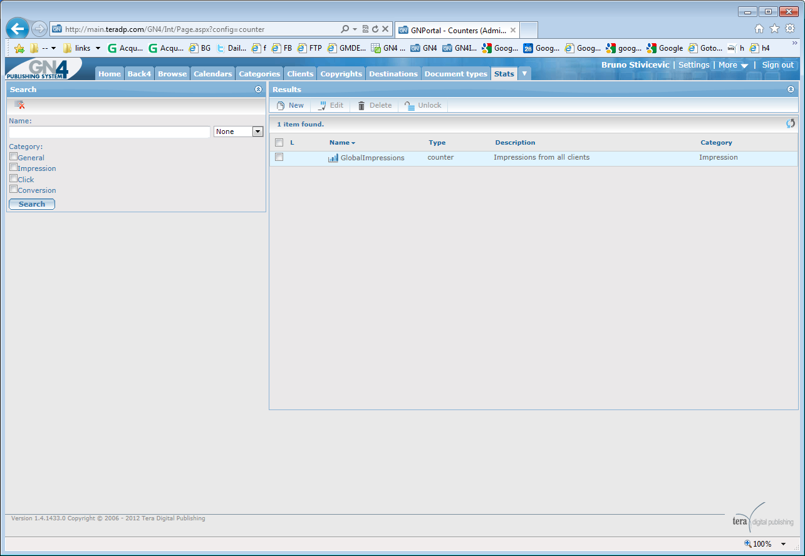805x556 pixels.
Task: Switch to the Document types tab
Action: coord(456,74)
